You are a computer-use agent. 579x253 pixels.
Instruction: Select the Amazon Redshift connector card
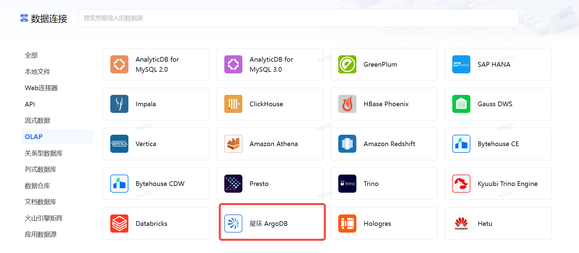click(x=384, y=144)
